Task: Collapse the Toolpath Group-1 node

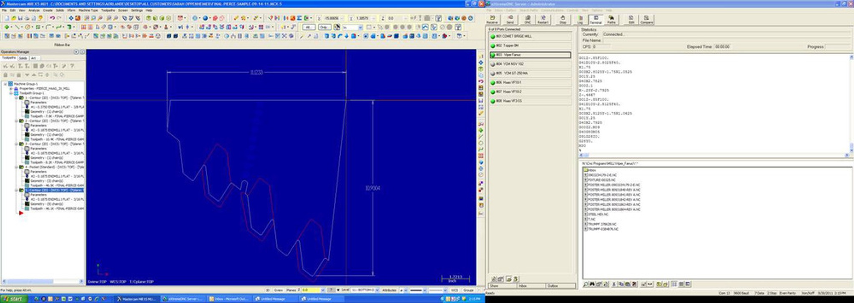Action: [x=11, y=93]
